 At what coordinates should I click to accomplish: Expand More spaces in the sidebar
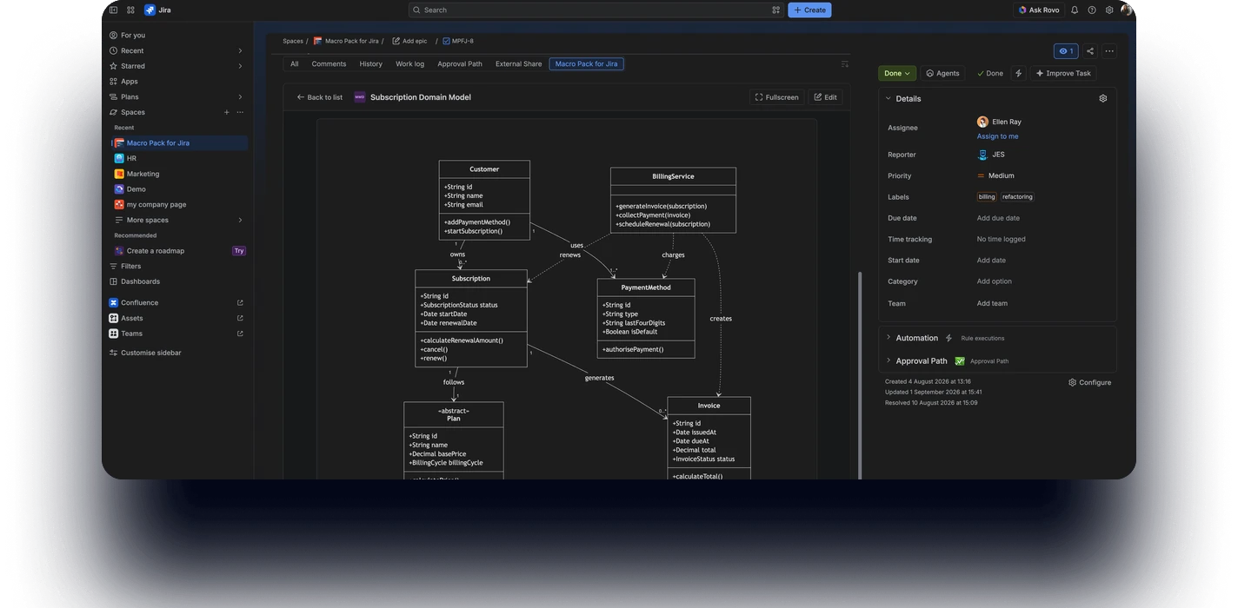click(180, 220)
